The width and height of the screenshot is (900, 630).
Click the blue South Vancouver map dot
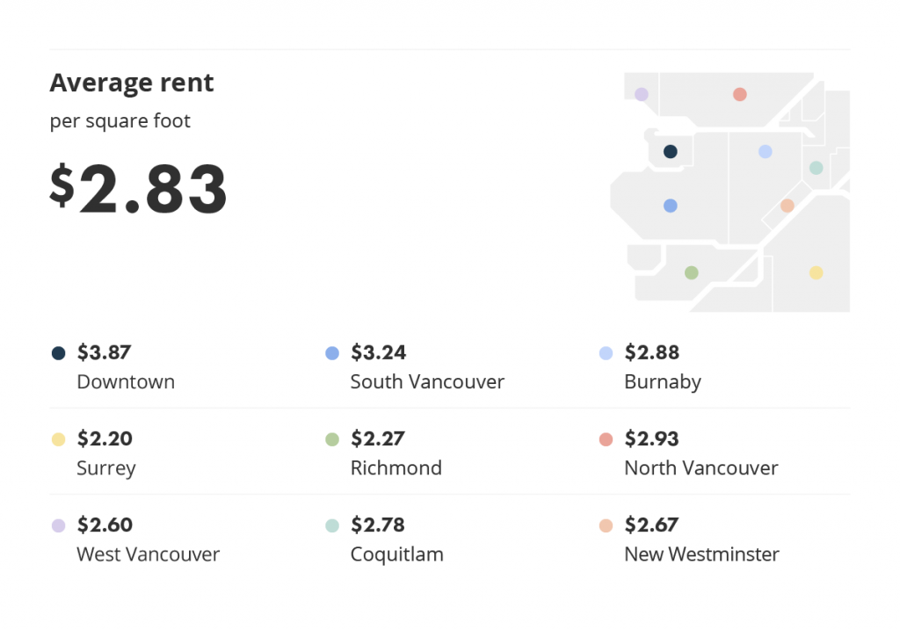(x=670, y=206)
